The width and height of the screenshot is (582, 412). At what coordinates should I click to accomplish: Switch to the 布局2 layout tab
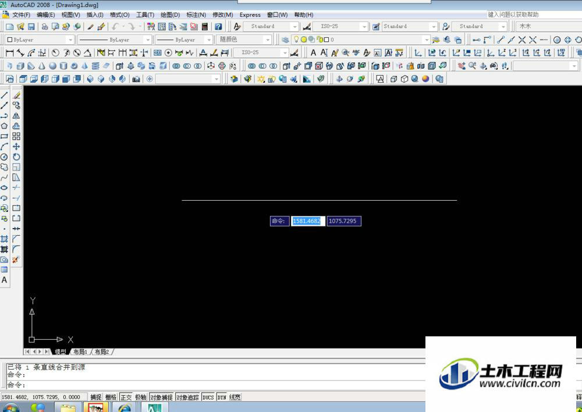pos(102,351)
